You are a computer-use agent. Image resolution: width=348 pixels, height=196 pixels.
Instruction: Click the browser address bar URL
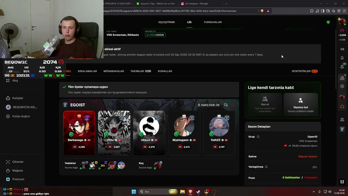[170, 11]
